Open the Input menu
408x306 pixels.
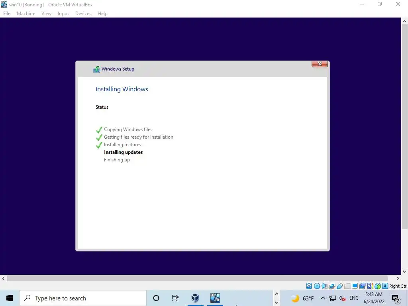point(63,14)
